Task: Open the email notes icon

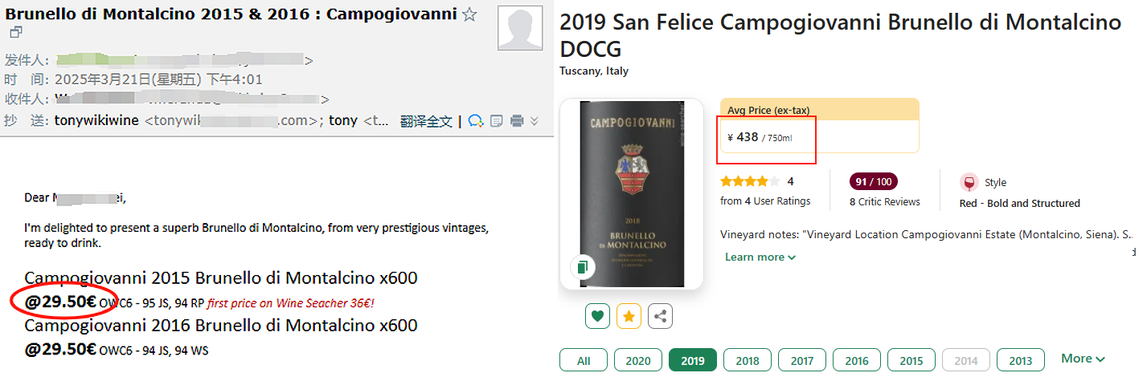Action: [497, 121]
